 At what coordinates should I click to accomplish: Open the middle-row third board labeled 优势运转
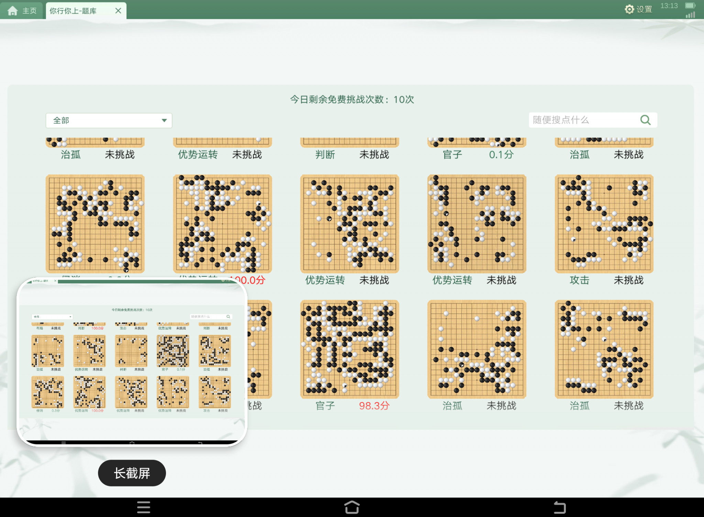(350, 224)
